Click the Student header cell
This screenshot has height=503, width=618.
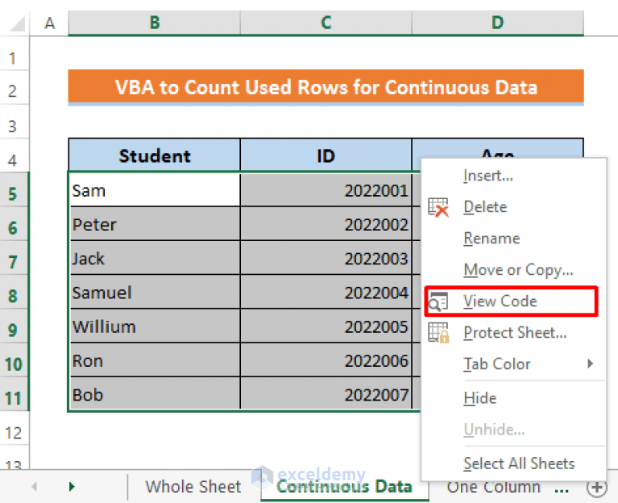pyautogui.click(x=154, y=156)
